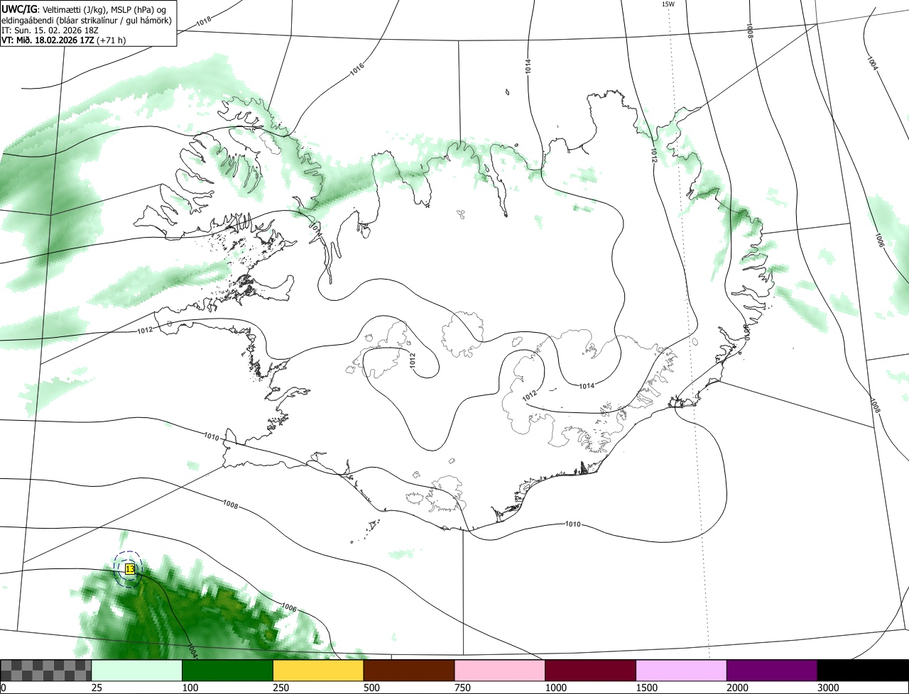The width and height of the screenshot is (909, 694).
Task: Click the legend value 750
Action: click(x=463, y=688)
